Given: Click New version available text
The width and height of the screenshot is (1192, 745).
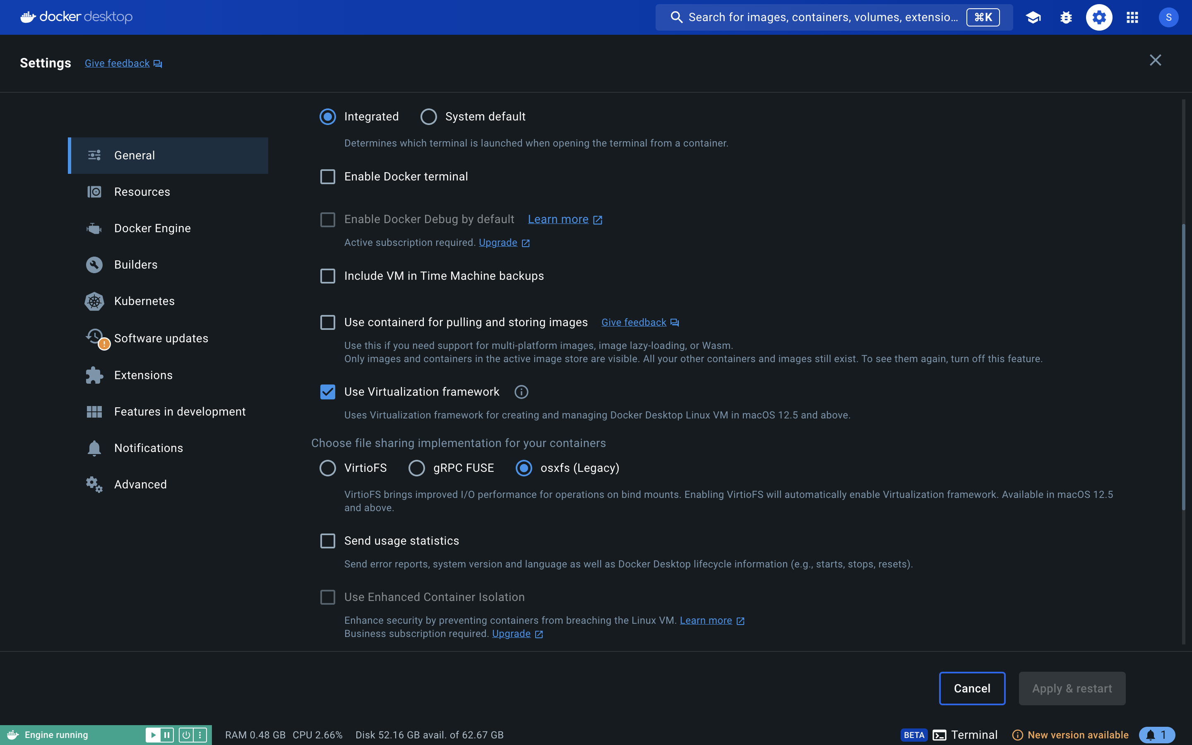Looking at the screenshot, I should click(x=1078, y=735).
